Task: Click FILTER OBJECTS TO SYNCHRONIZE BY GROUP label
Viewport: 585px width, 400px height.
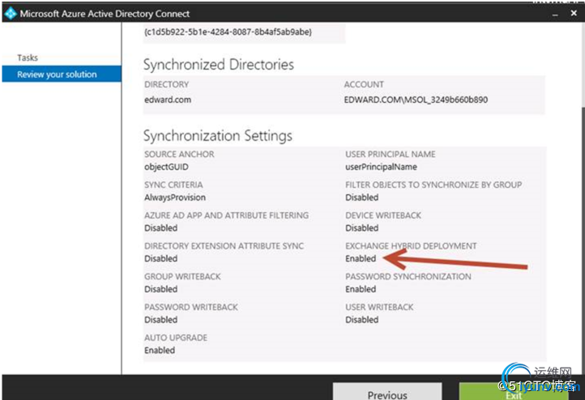Action: (433, 185)
